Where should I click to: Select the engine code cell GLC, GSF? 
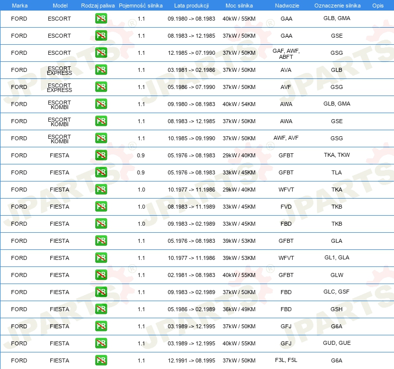pos(337,292)
